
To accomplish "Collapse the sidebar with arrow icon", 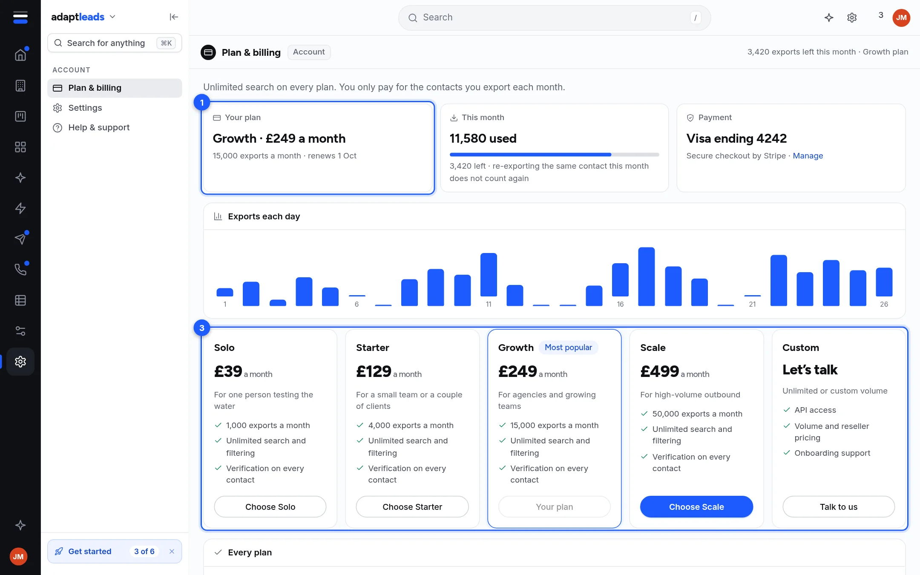I will click(174, 17).
